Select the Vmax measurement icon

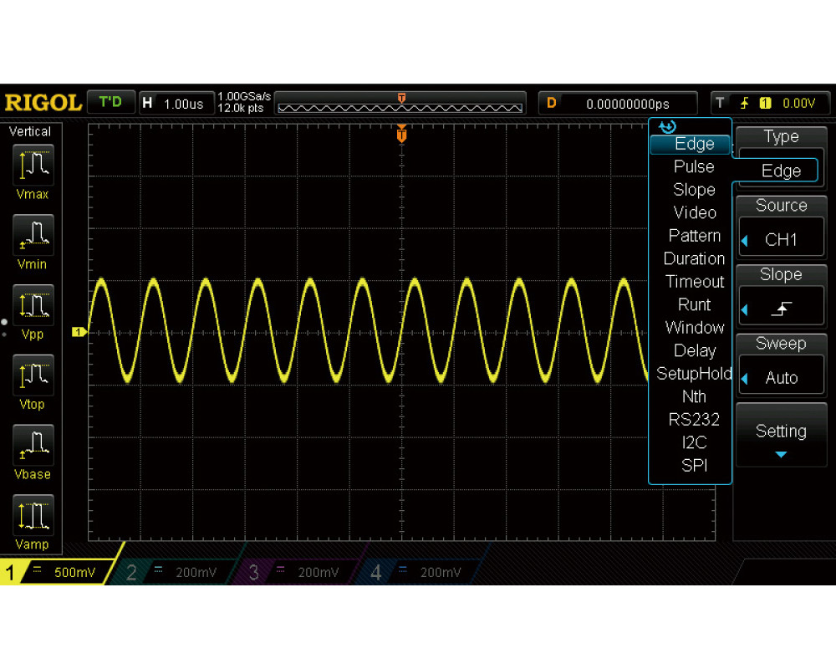(x=33, y=166)
